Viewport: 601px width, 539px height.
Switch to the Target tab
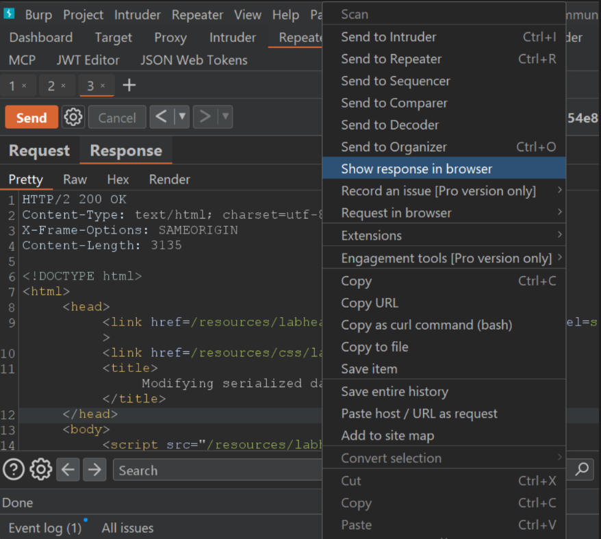click(114, 38)
